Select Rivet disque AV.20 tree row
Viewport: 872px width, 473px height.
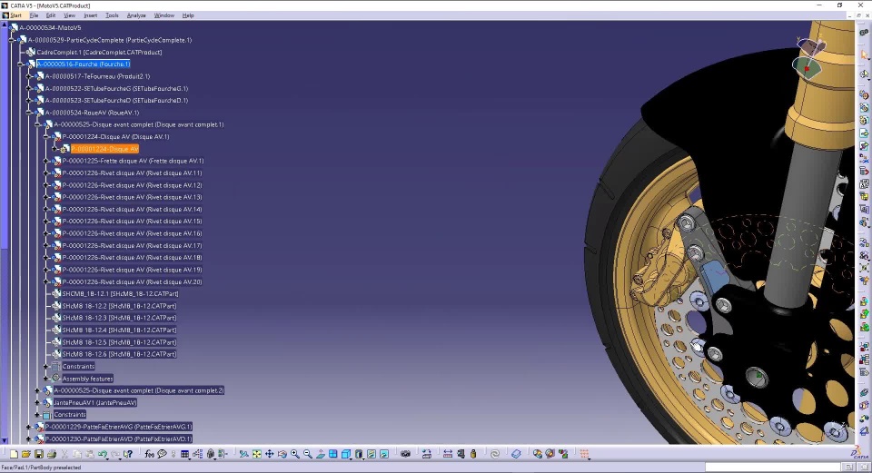point(132,281)
